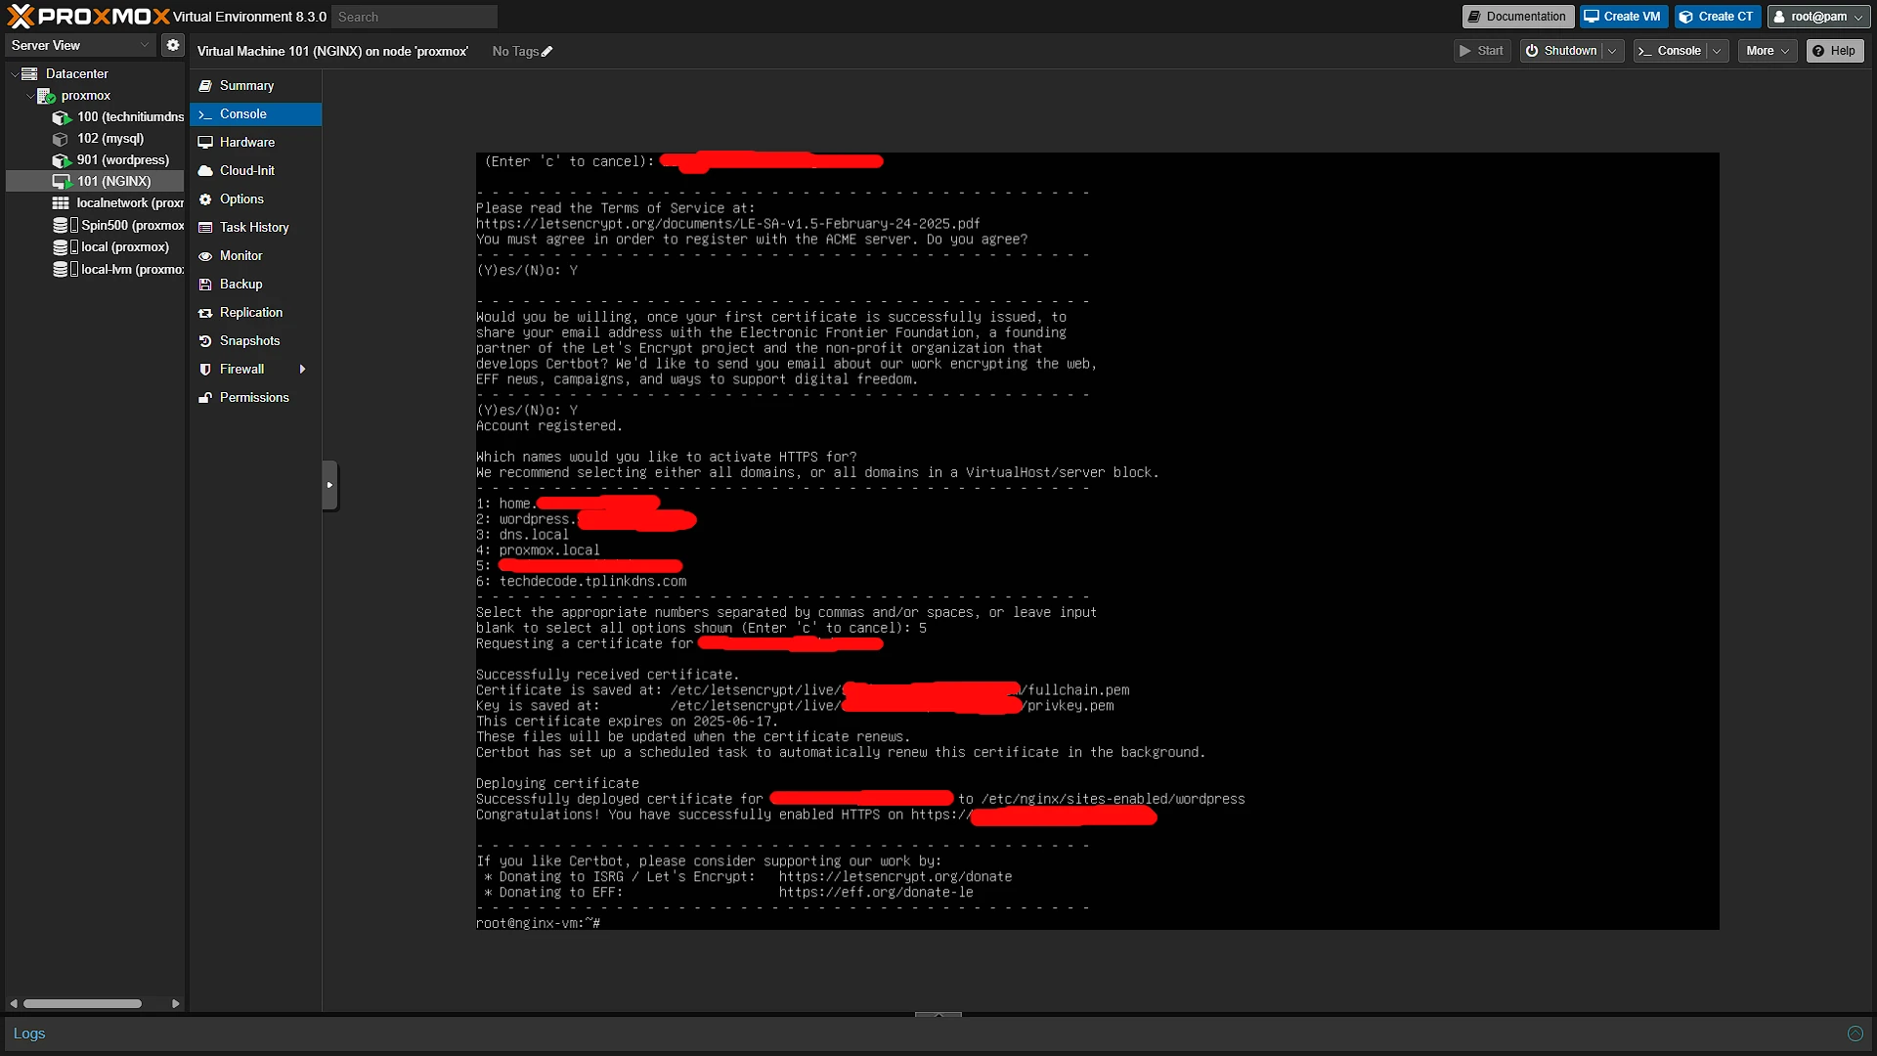
Task: Expand the Firewall submenu arrow
Action: point(302,369)
